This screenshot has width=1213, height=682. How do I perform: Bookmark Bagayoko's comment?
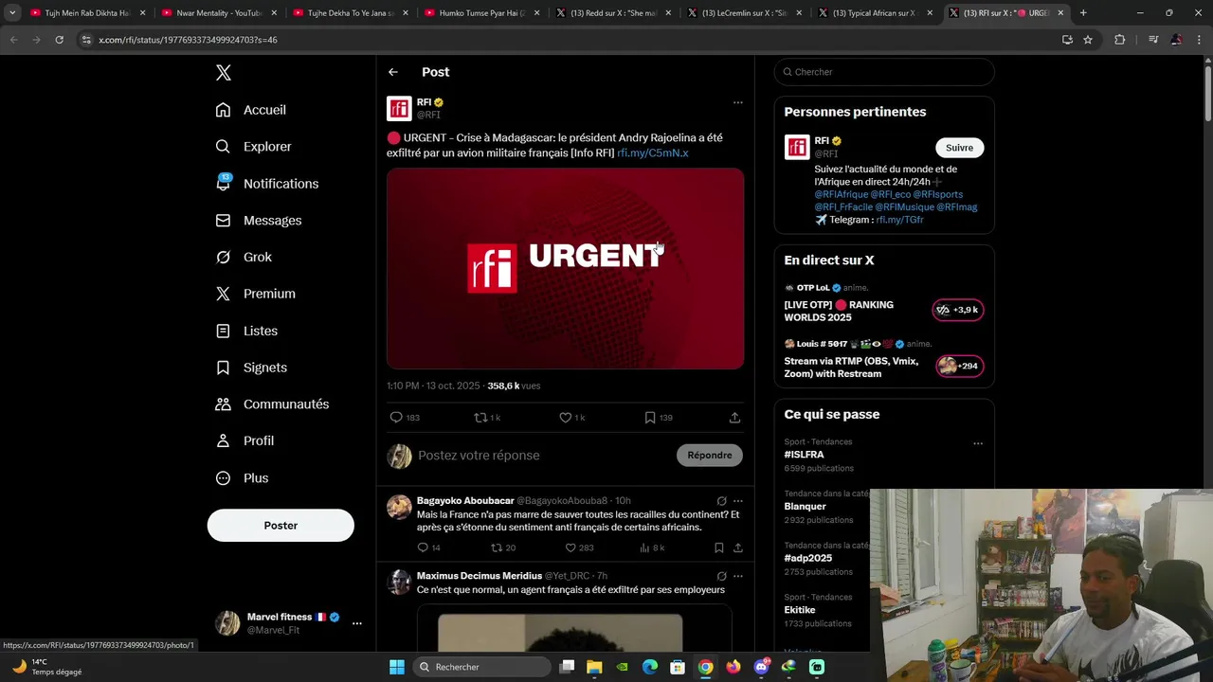coord(718,547)
